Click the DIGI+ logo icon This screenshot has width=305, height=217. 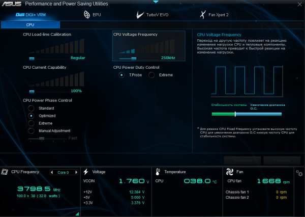[20, 15]
